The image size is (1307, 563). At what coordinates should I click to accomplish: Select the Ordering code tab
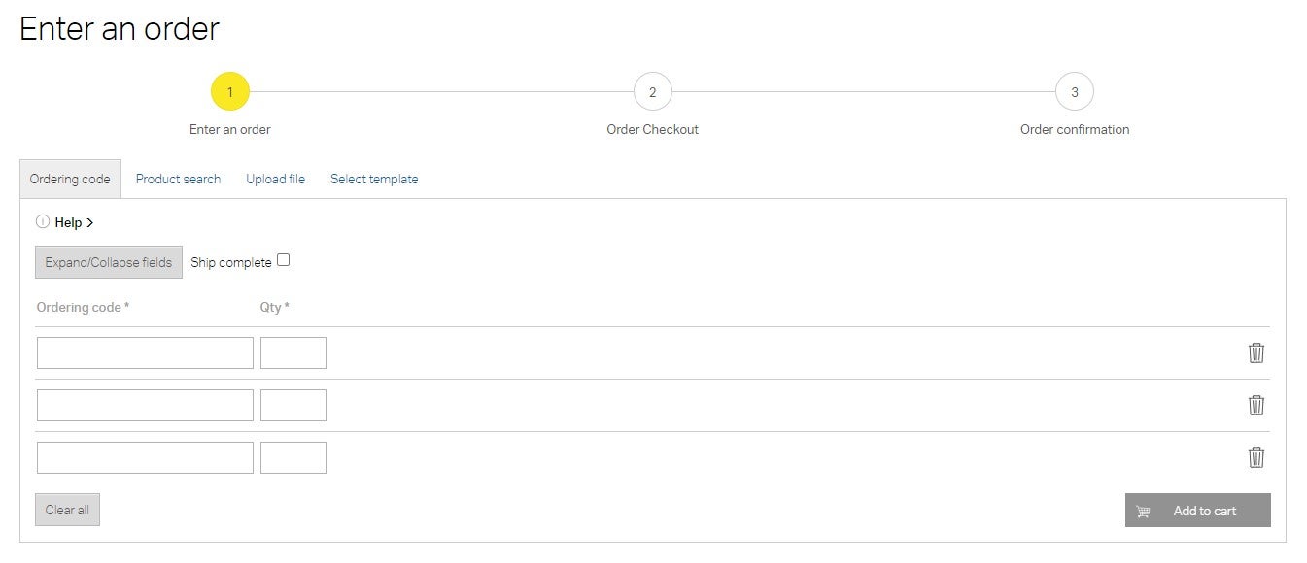pyautogui.click(x=70, y=179)
